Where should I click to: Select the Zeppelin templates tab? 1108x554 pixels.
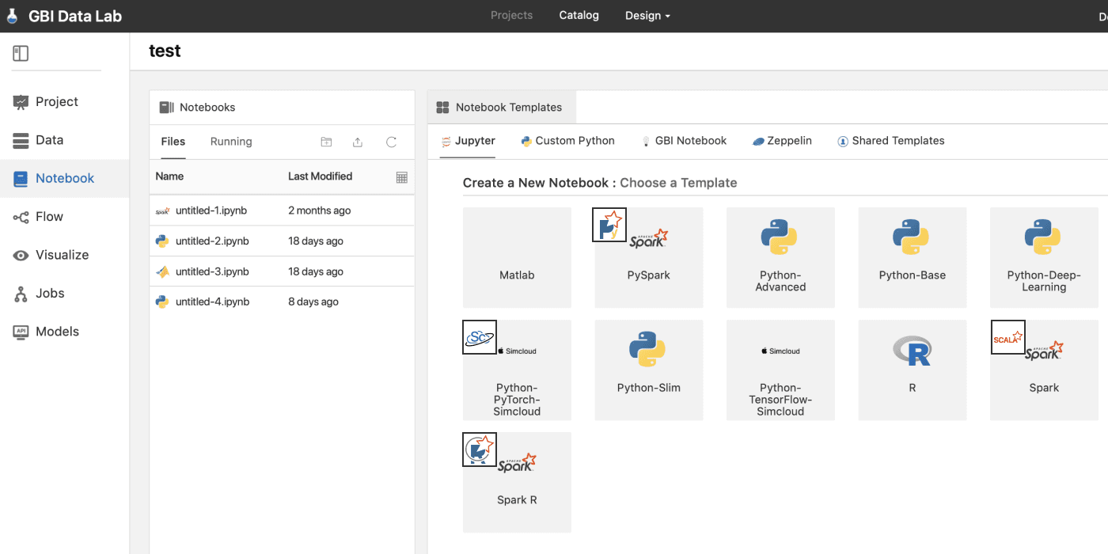tap(782, 141)
